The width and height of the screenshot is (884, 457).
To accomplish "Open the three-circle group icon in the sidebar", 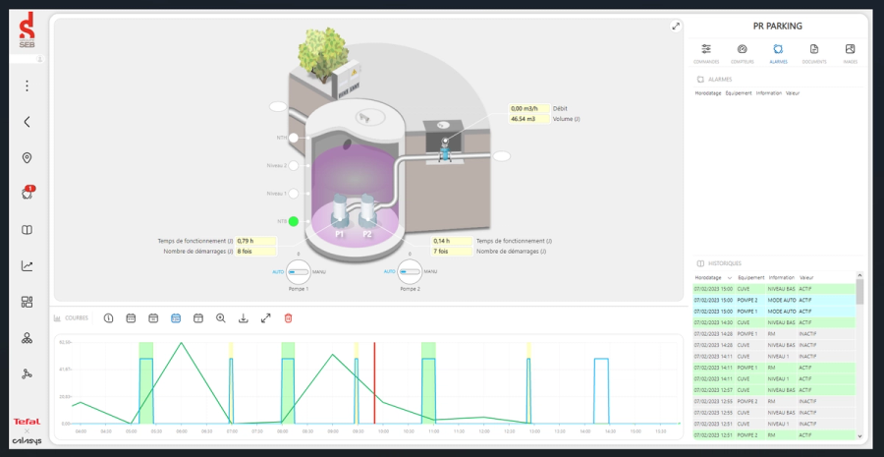I will [27, 338].
